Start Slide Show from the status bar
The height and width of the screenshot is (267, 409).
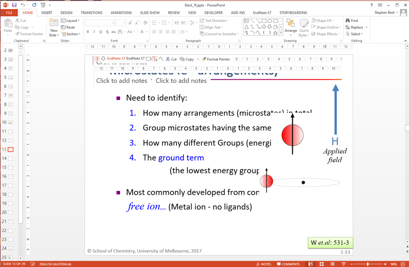[343, 264]
